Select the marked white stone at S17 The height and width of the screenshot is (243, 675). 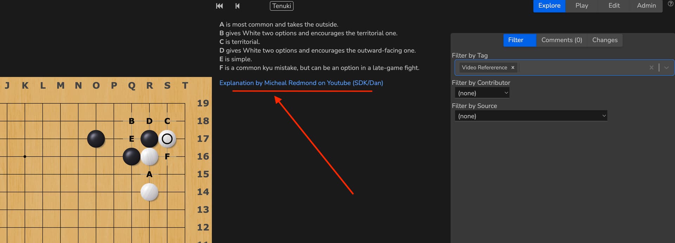point(167,139)
